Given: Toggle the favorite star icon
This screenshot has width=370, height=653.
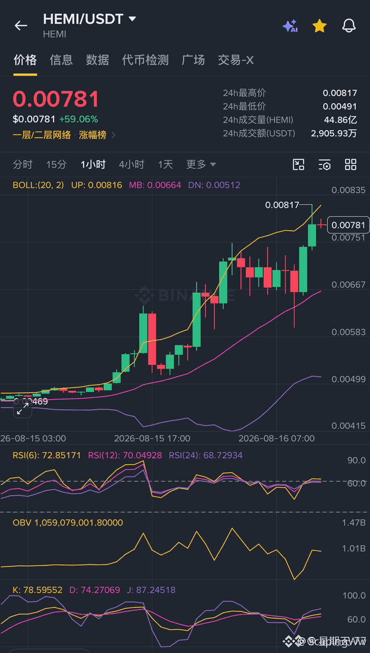Looking at the screenshot, I should 320,26.
